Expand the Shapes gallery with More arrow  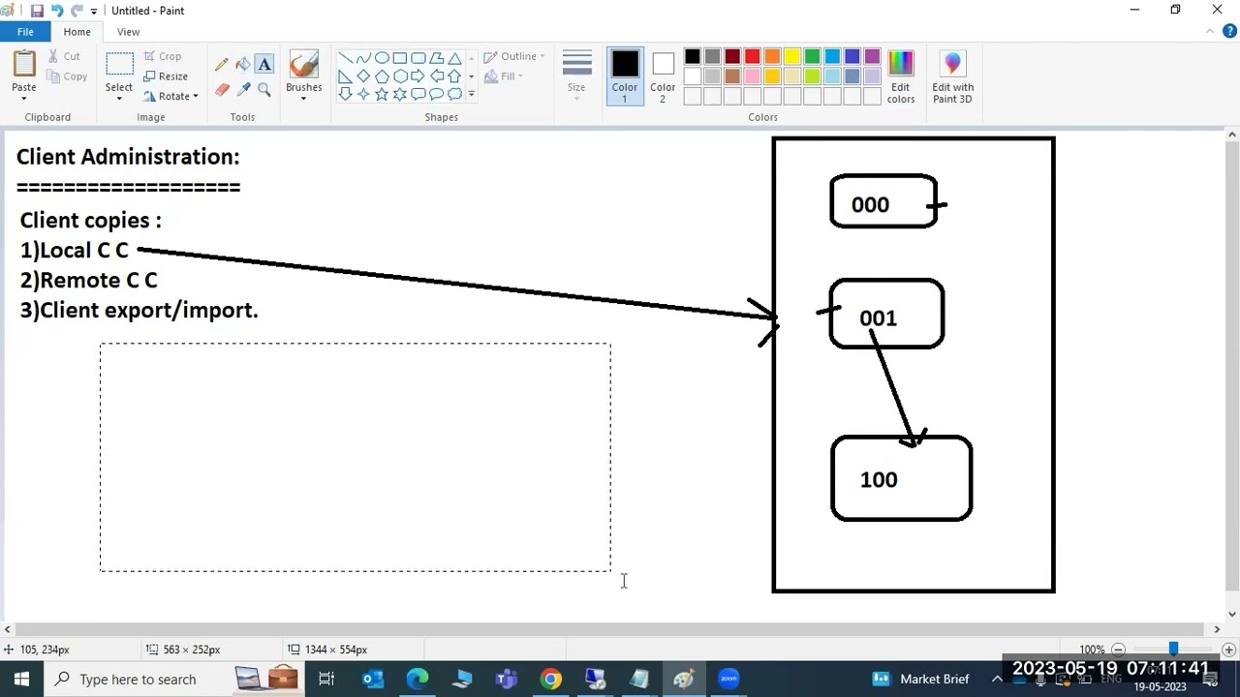pos(472,95)
